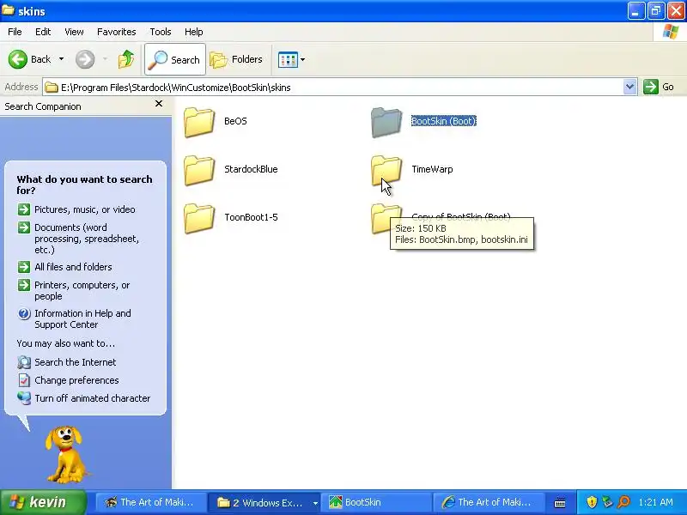
Task: Search for Printers, computers, or people
Action: click(x=82, y=290)
